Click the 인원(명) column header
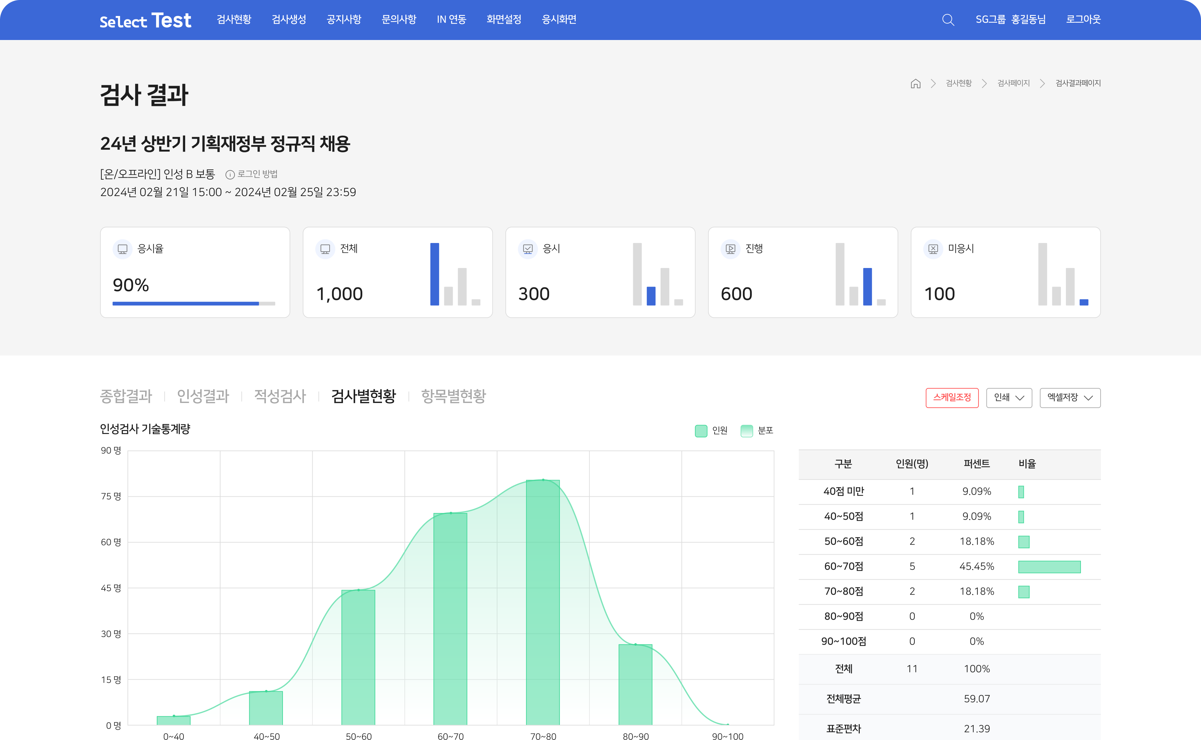Image resolution: width=1201 pixels, height=740 pixels. coord(912,464)
